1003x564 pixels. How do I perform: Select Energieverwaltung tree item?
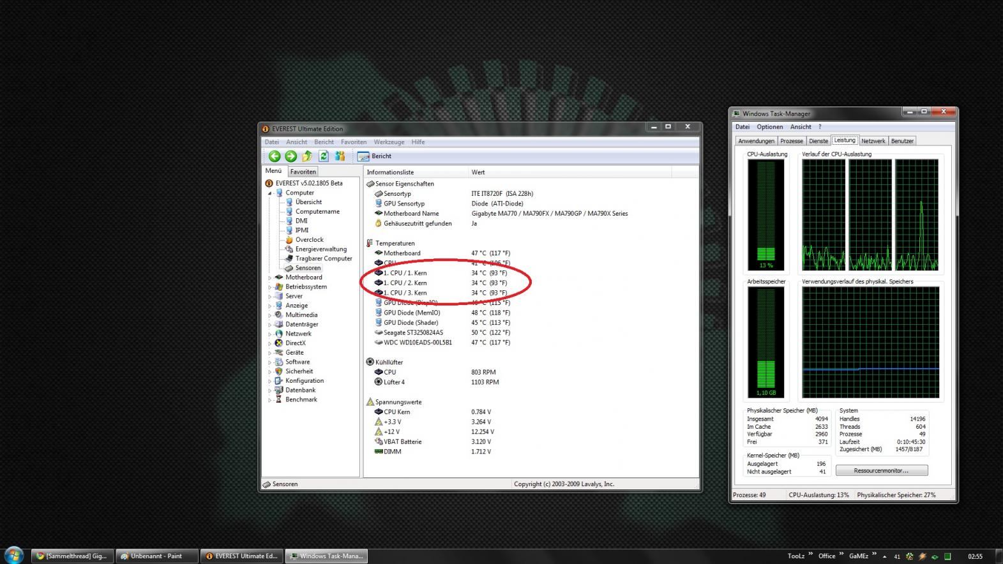pos(321,249)
